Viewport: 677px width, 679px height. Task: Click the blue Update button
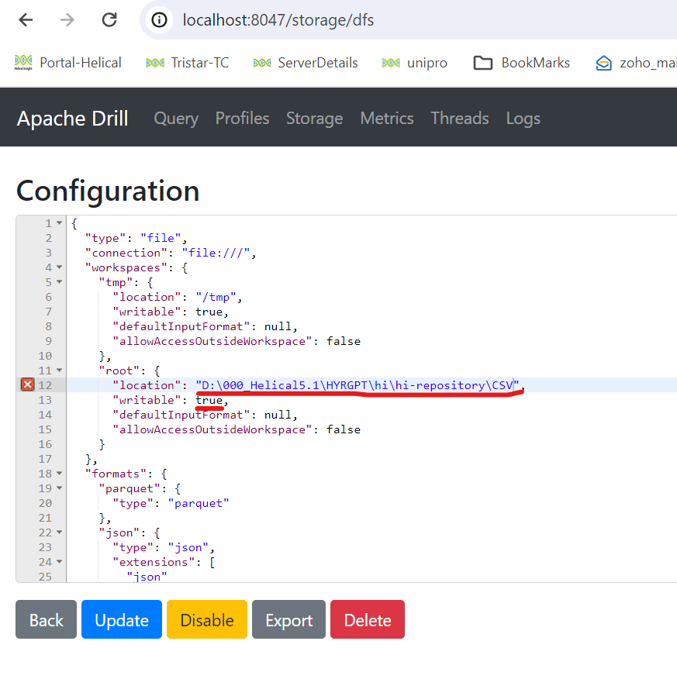tap(122, 619)
